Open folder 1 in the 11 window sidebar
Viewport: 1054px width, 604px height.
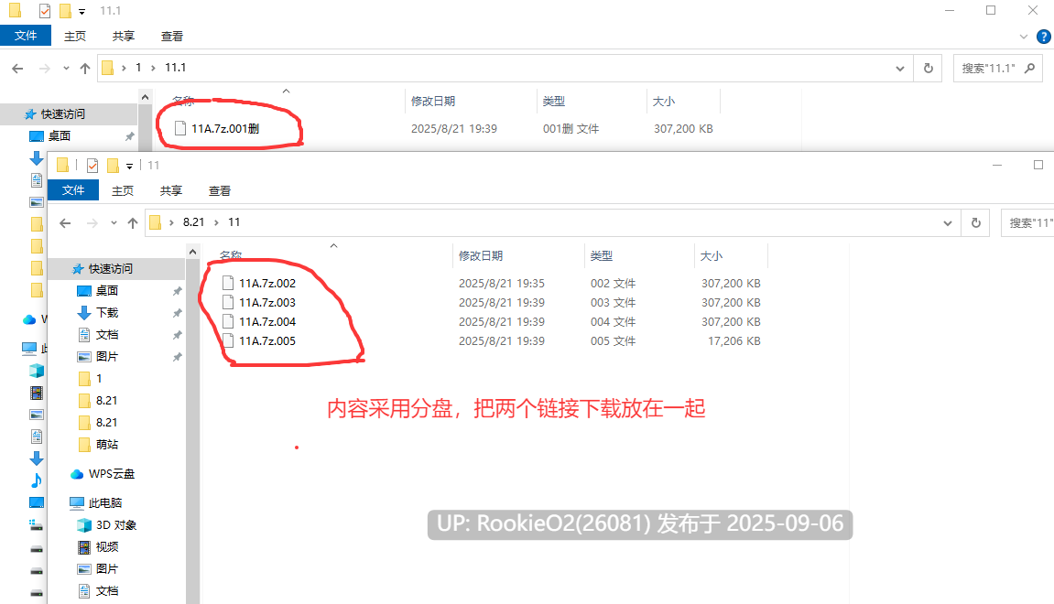point(99,378)
